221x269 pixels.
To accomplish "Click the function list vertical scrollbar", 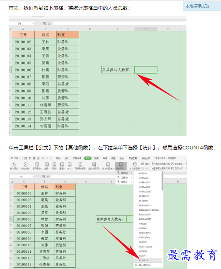I will coord(162,181).
